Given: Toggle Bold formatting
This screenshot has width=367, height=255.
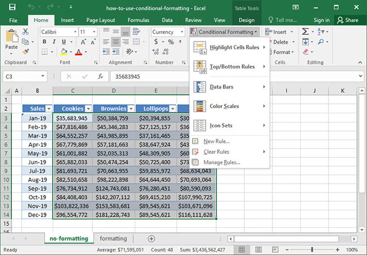Looking at the screenshot, I should coord(44,42).
